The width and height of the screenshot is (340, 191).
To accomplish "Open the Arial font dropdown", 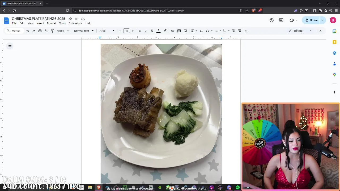I will tap(107, 31).
